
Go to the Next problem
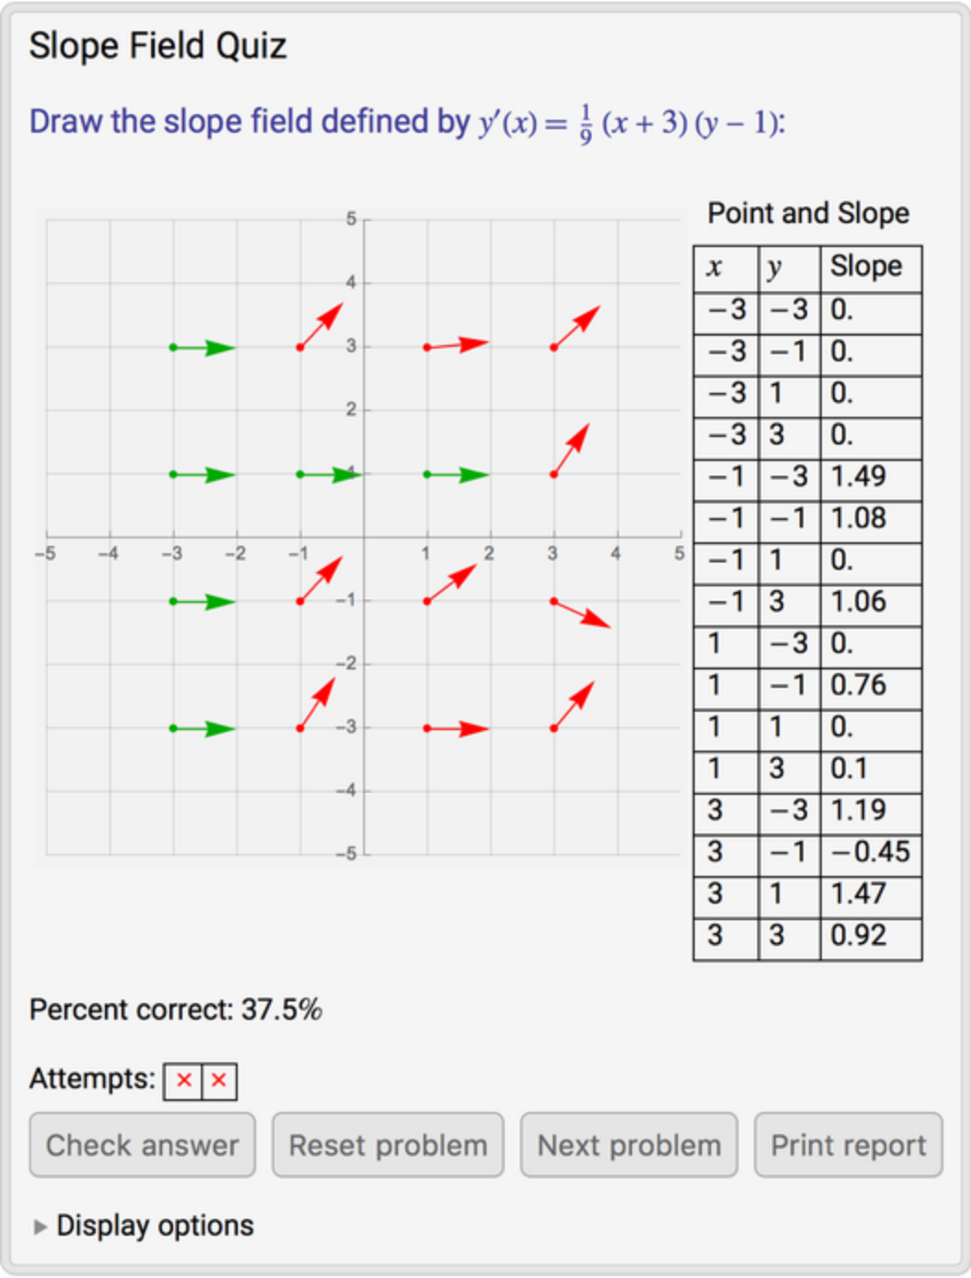(628, 1145)
